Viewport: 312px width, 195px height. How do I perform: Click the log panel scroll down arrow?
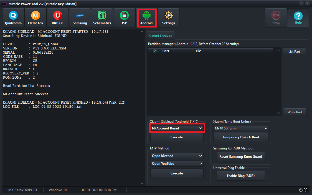[142, 183]
